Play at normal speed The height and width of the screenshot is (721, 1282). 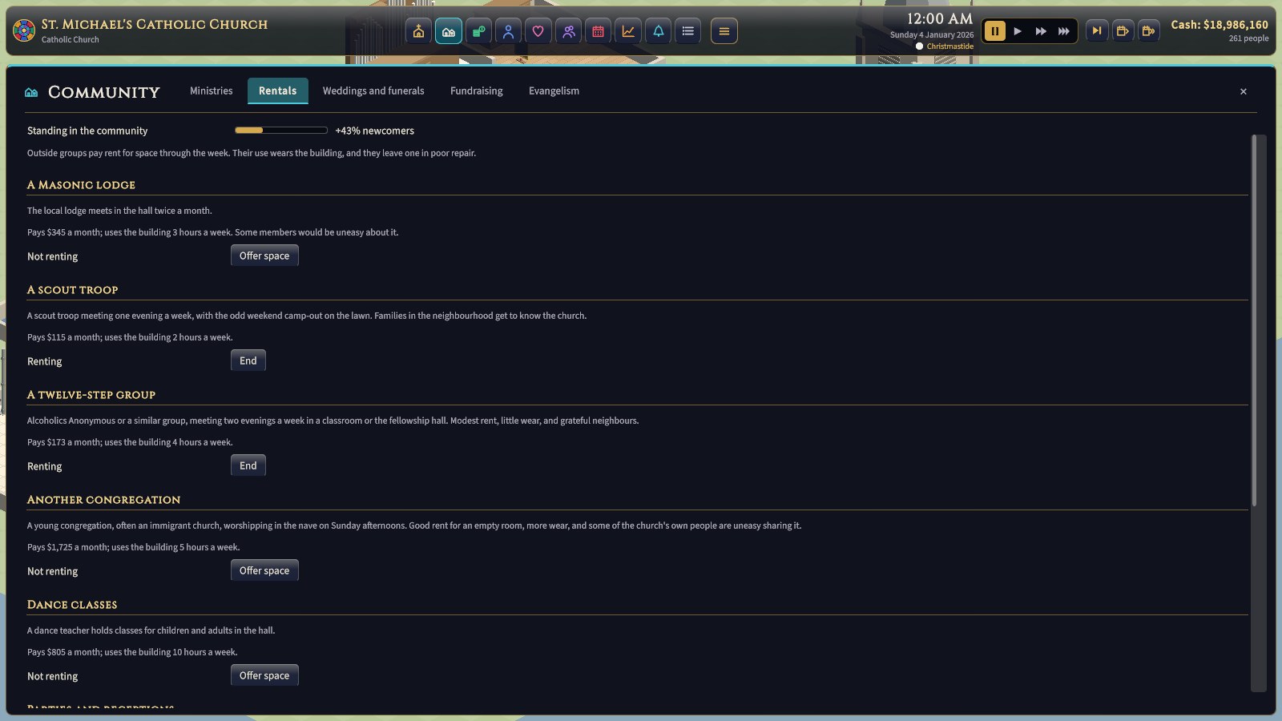coord(1018,31)
